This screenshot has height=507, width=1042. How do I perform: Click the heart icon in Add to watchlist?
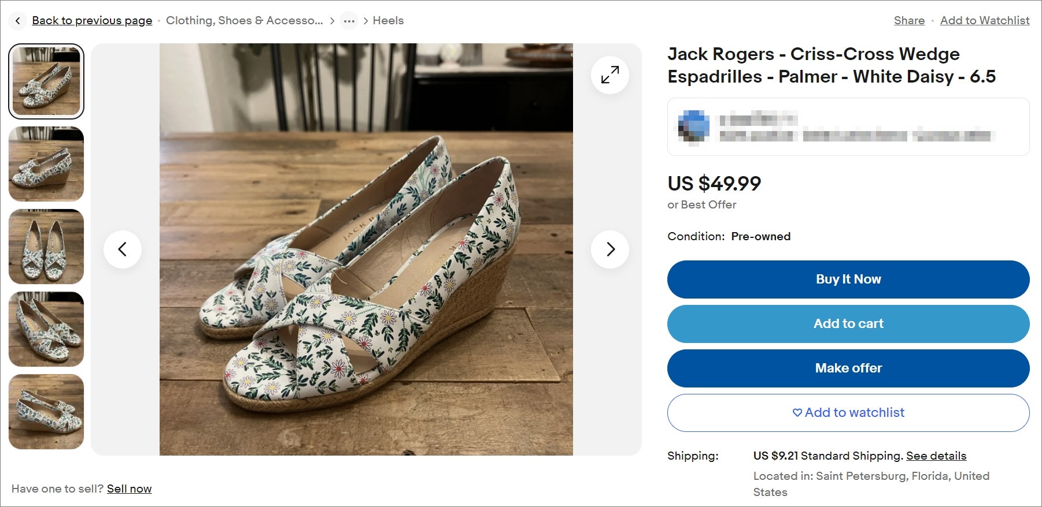(x=797, y=413)
